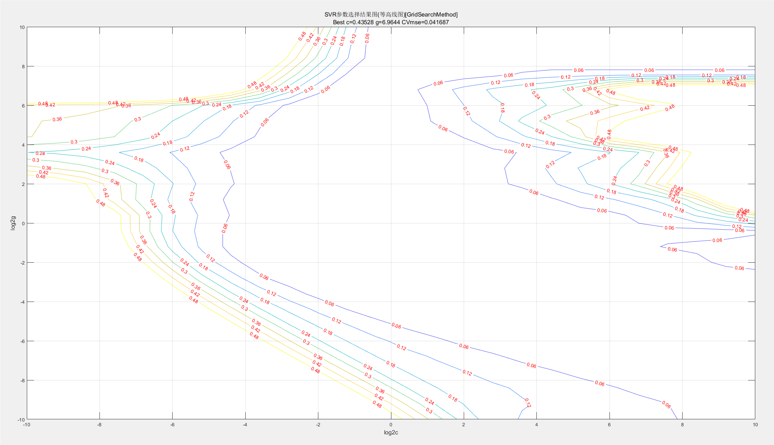
Task: Click x-axis tick label 6
Action: click(x=609, y=425)
